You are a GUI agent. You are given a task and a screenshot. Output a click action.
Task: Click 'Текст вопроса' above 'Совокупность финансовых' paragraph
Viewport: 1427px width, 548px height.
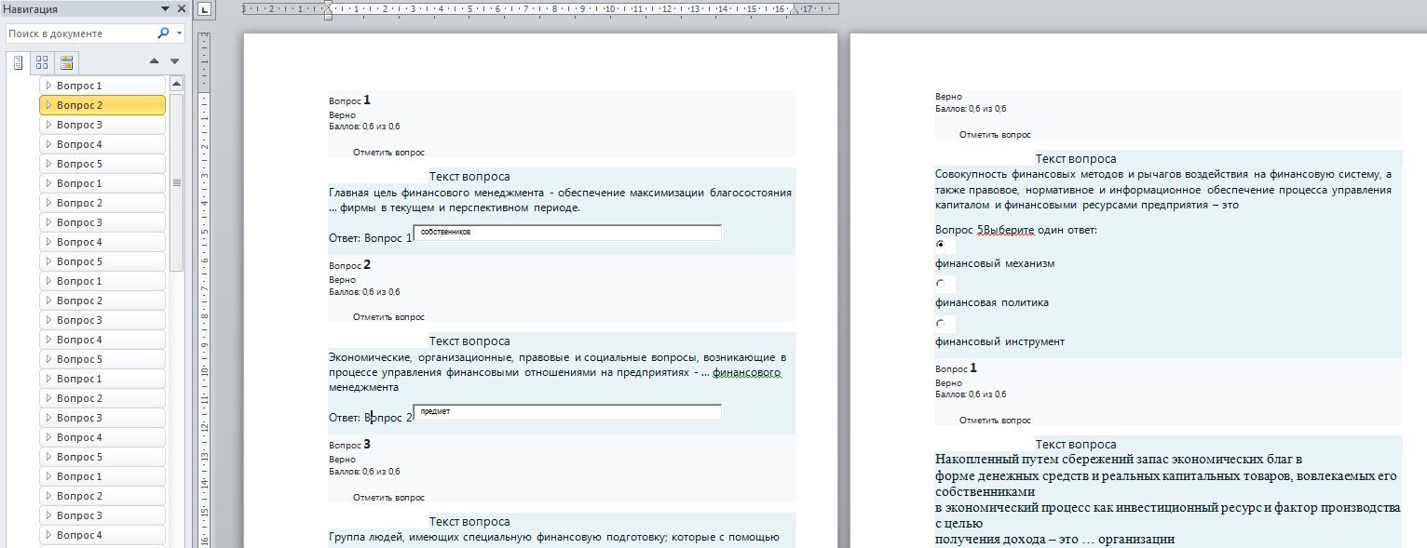tap(1076, 159)
